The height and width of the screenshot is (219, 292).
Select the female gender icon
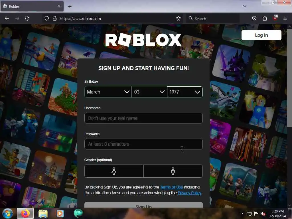[x=114, y=171]
